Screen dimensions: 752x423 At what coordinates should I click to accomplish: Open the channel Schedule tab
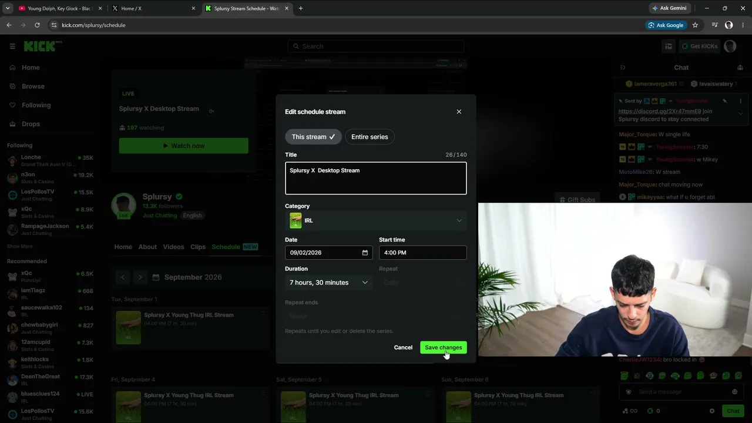pyautogui.click(x=234, y=247)
